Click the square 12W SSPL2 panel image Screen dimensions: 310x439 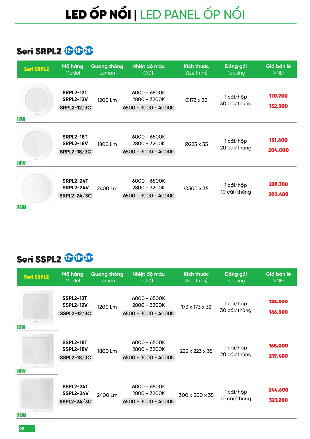point(36,306)
